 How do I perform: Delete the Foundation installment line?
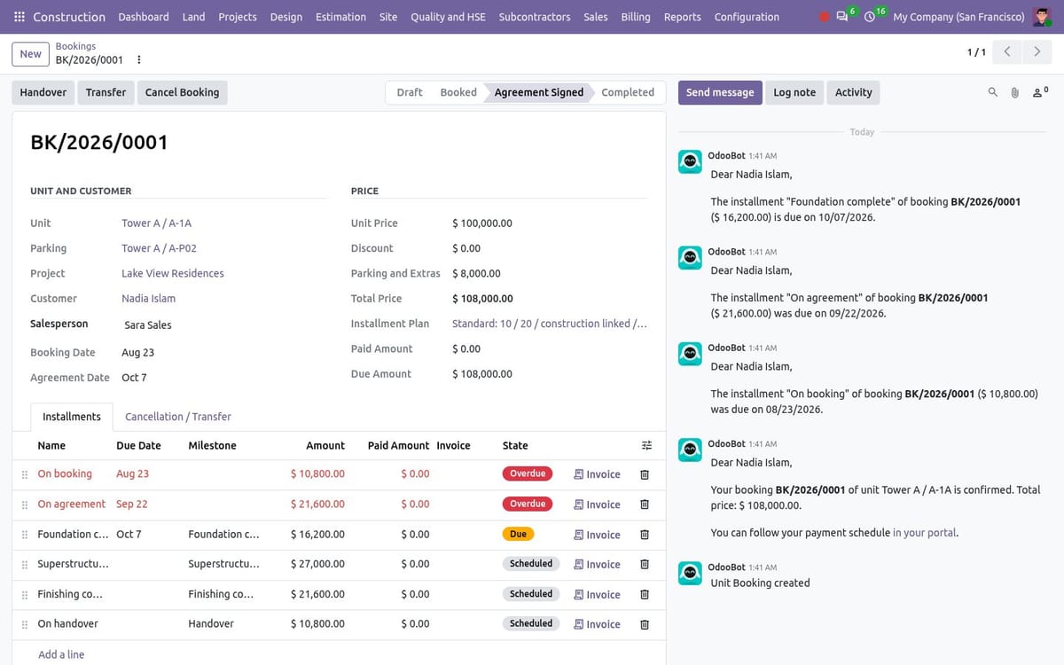(645, 535)
